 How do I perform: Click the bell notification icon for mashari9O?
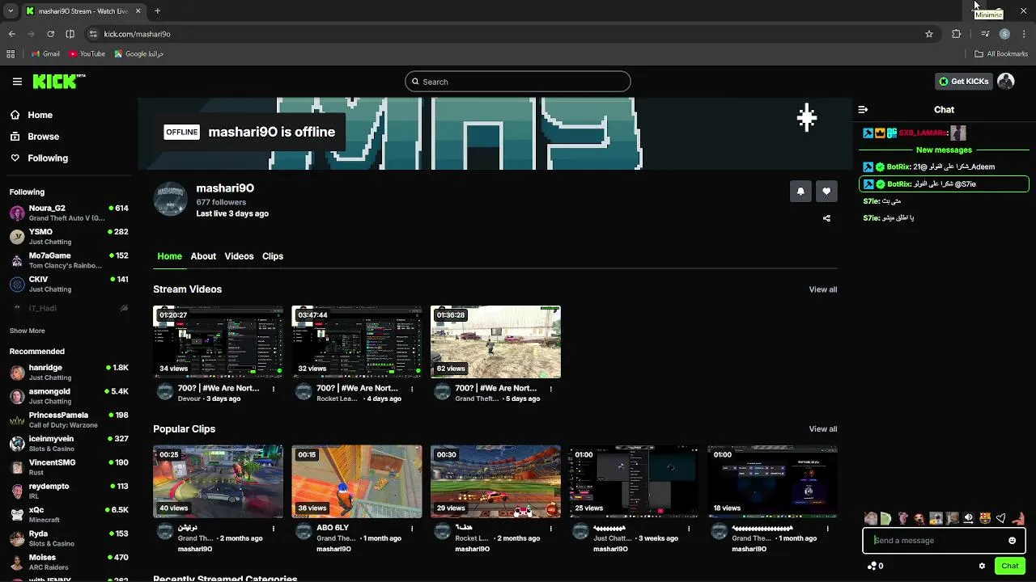tap(800, 192)
